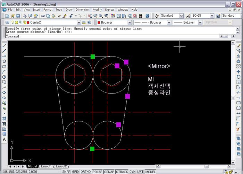
Task: Choose the Array modify tool
Action: pyautogui.click(x=238, y=67)
